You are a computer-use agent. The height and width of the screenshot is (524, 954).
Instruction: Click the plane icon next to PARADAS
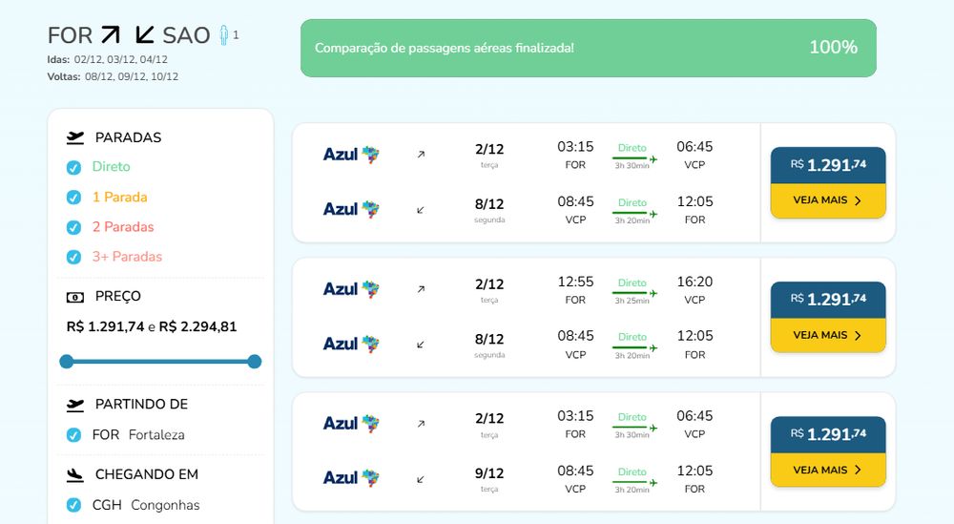point(74,137)
